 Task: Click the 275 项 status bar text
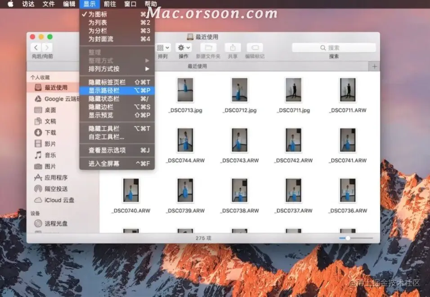click(203, 238)
